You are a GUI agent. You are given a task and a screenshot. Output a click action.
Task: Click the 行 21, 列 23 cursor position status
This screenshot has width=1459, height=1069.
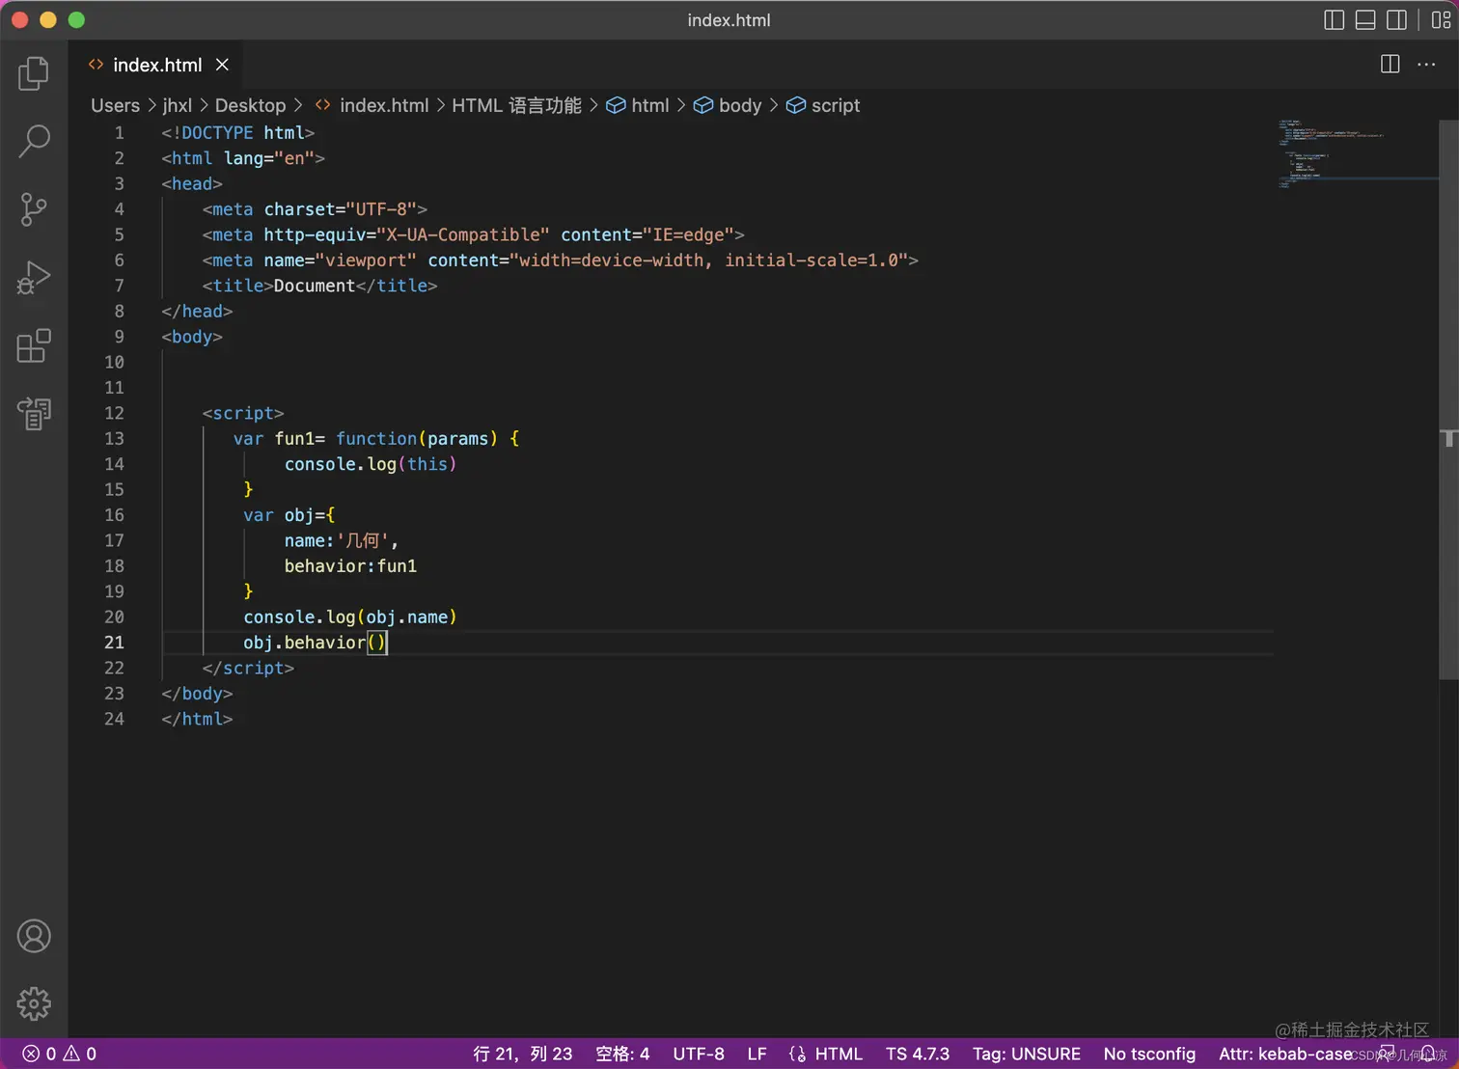pos(522,1054)
